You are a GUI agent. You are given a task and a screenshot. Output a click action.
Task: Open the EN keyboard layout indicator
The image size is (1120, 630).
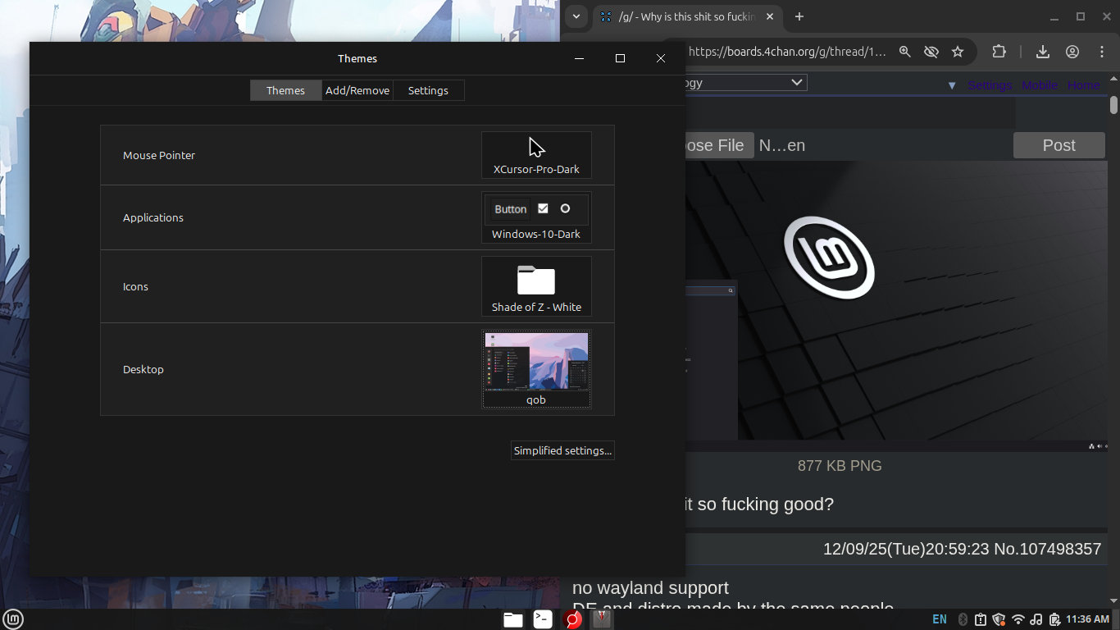pos(940,619)
